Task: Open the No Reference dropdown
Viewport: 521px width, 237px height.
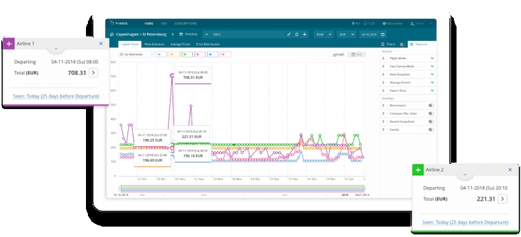Action: [137, 55]
